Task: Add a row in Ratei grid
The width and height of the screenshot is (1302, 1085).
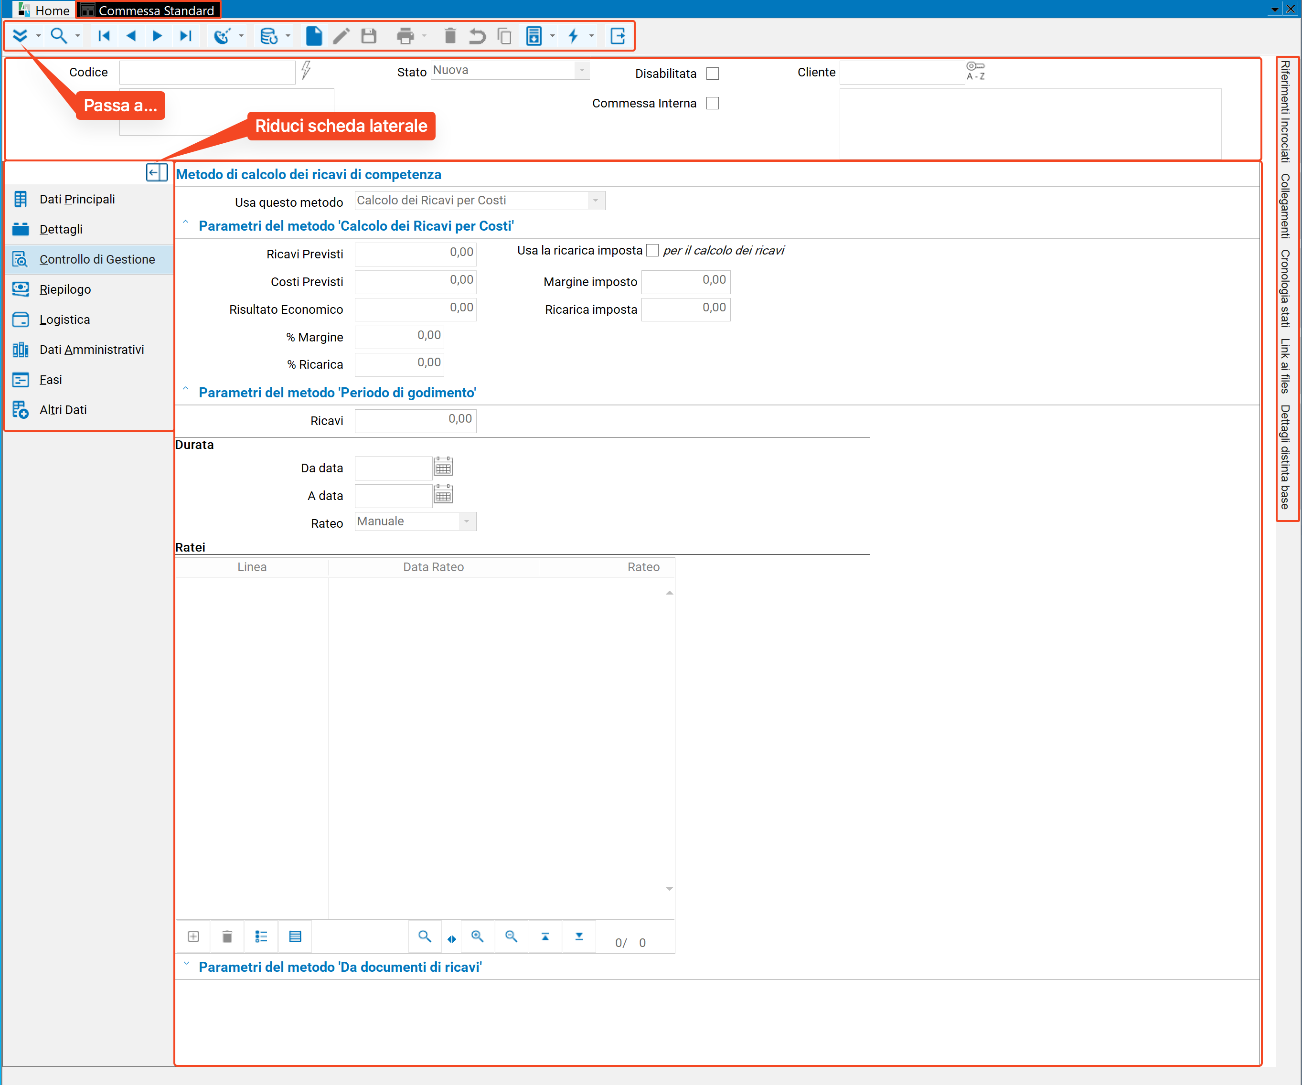Action: click(x=193, y=936)
